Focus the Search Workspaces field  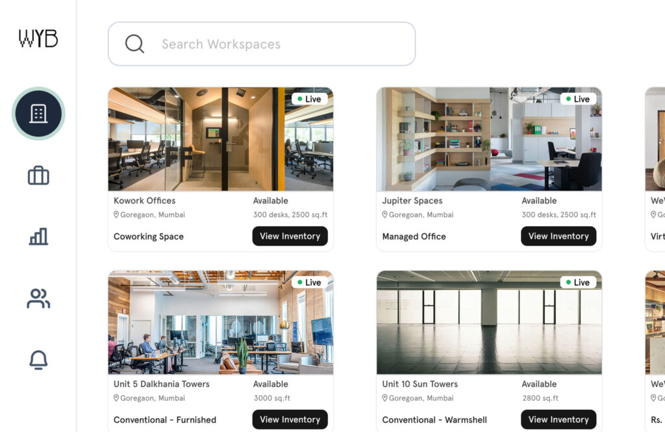coord(262,44)
